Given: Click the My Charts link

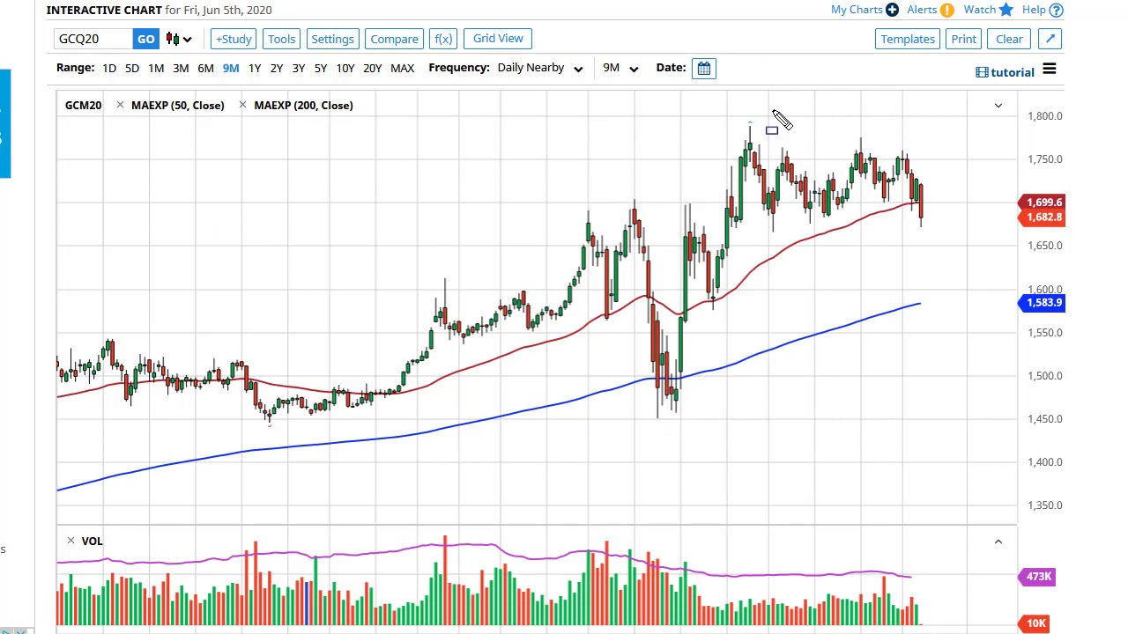Looking at the screenshot, I should pyautogui.click(x=857, y=10).
